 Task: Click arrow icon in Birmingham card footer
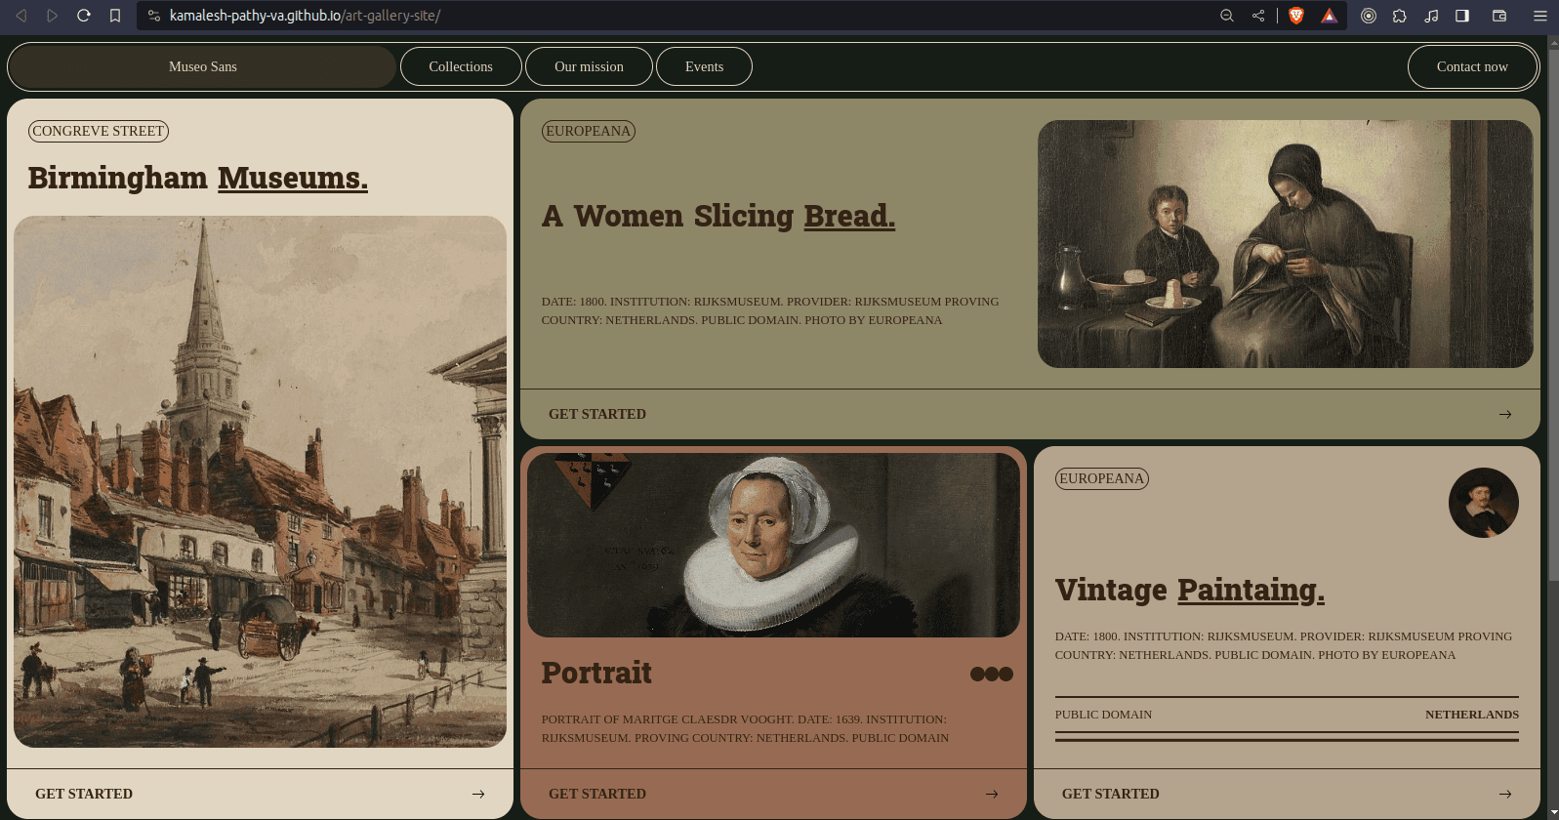click(478, 794)
